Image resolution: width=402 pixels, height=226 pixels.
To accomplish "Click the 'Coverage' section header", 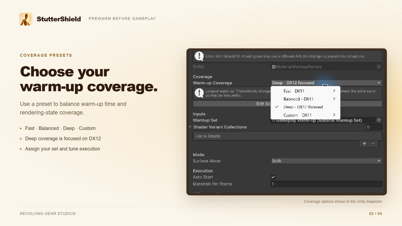I will click(203, 77).
